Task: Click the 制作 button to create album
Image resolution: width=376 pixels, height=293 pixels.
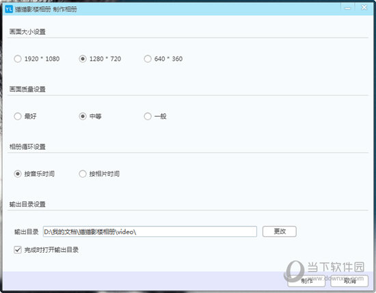Action: 306,281
